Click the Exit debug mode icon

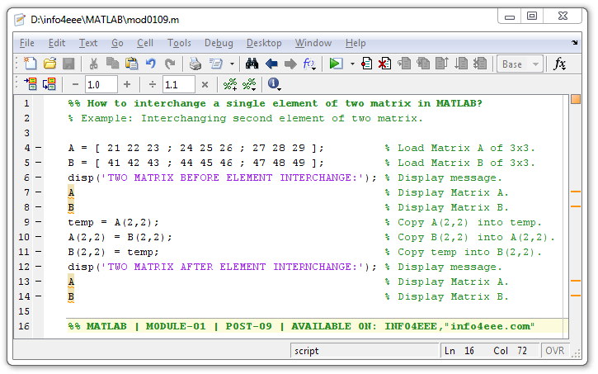480,64
